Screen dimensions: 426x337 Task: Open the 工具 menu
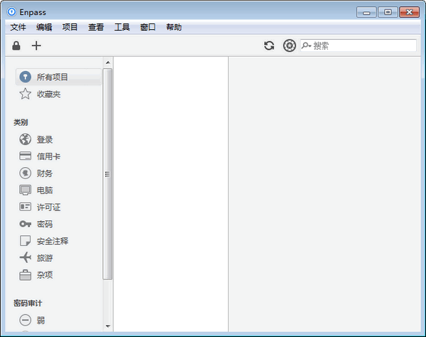(121, 27)
